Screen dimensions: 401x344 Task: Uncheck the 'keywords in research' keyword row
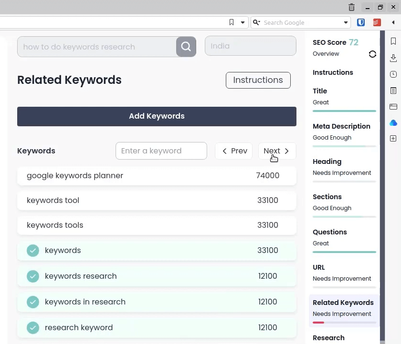(x=33, y=302)
